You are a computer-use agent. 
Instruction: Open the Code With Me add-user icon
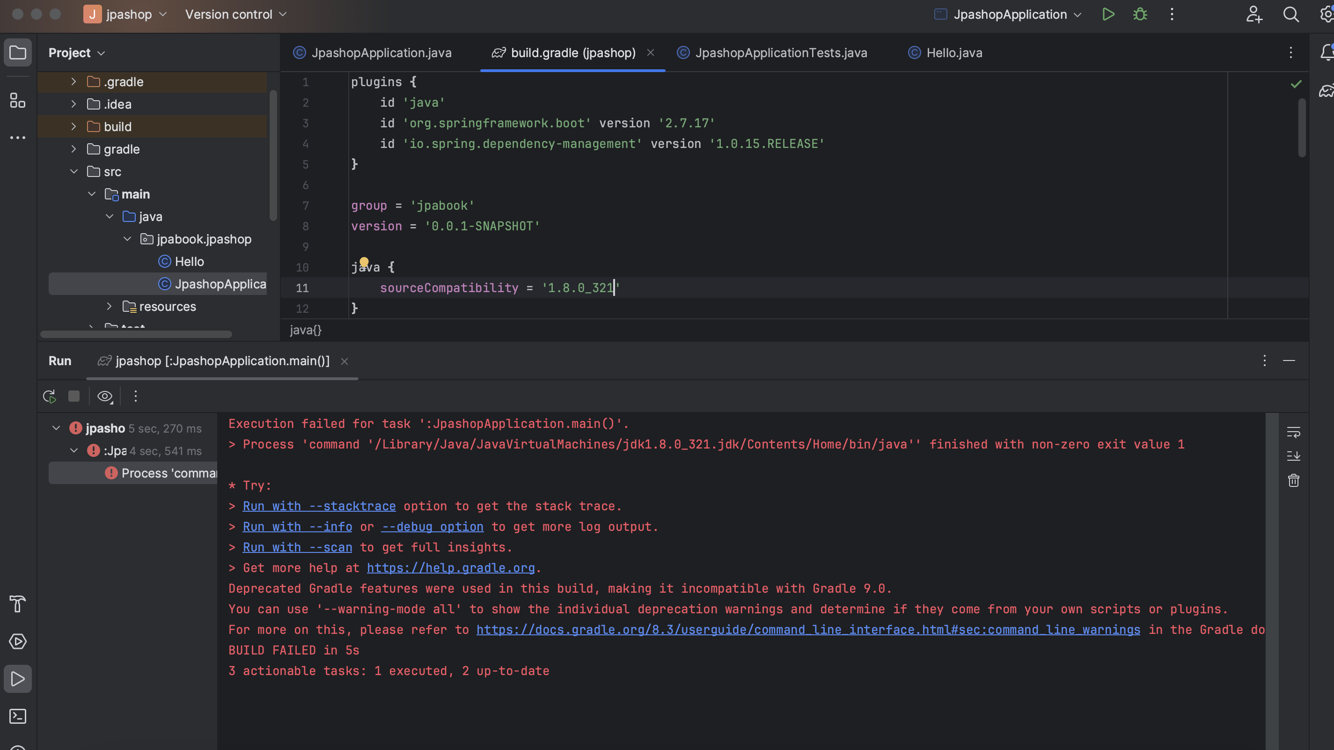point(1254,15)
